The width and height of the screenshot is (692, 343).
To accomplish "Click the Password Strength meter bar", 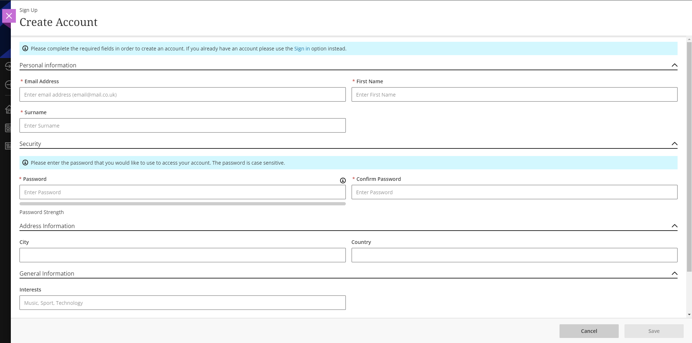I will coord(182,204).
